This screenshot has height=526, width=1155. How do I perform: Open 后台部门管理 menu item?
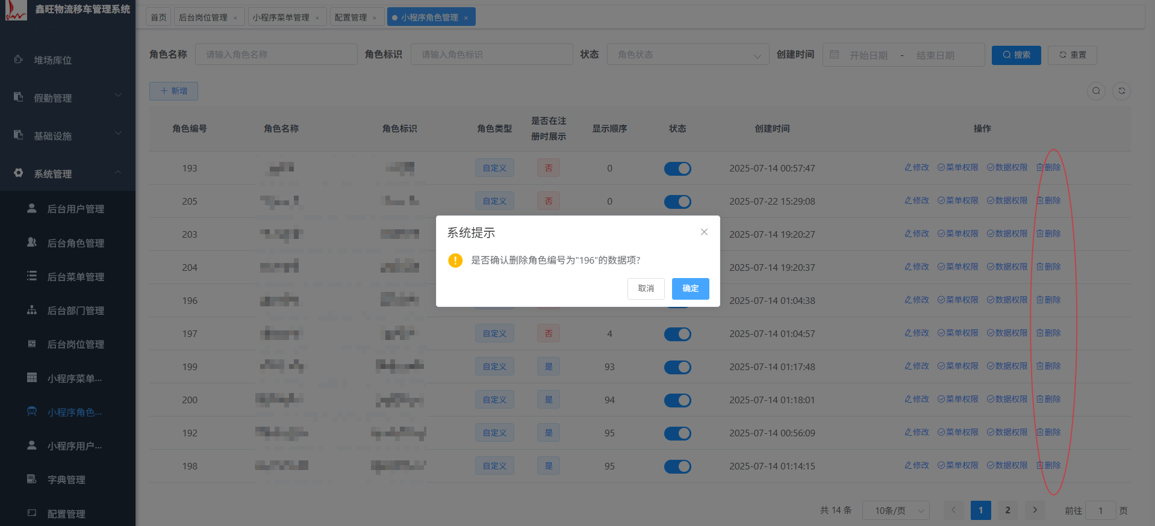(67, 310)
